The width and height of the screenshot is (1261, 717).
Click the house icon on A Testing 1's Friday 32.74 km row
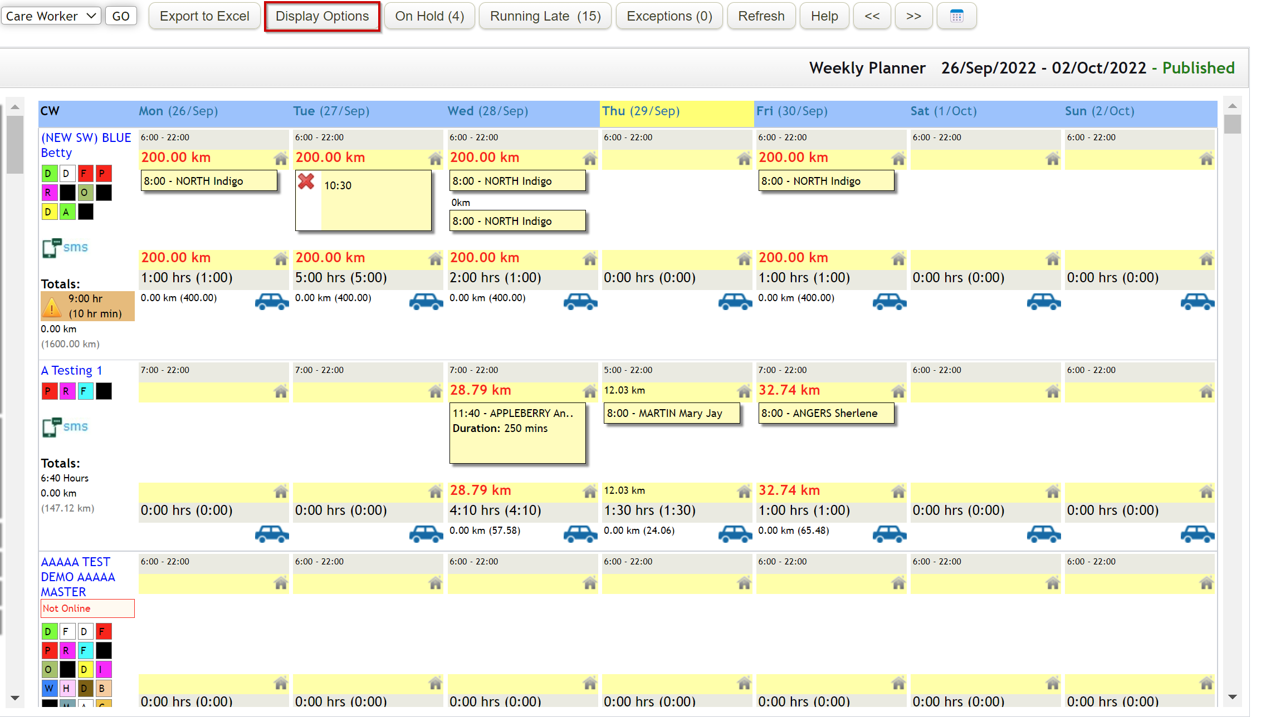[x=898, y=391]
